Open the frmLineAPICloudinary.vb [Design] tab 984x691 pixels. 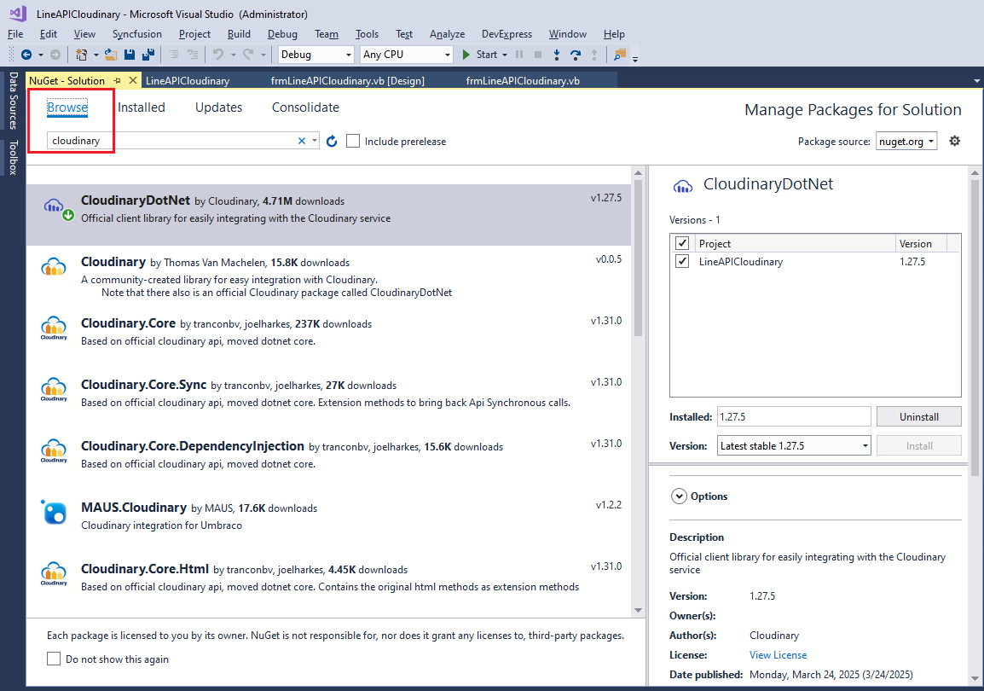pyautogui.click(x=348, y=81)
